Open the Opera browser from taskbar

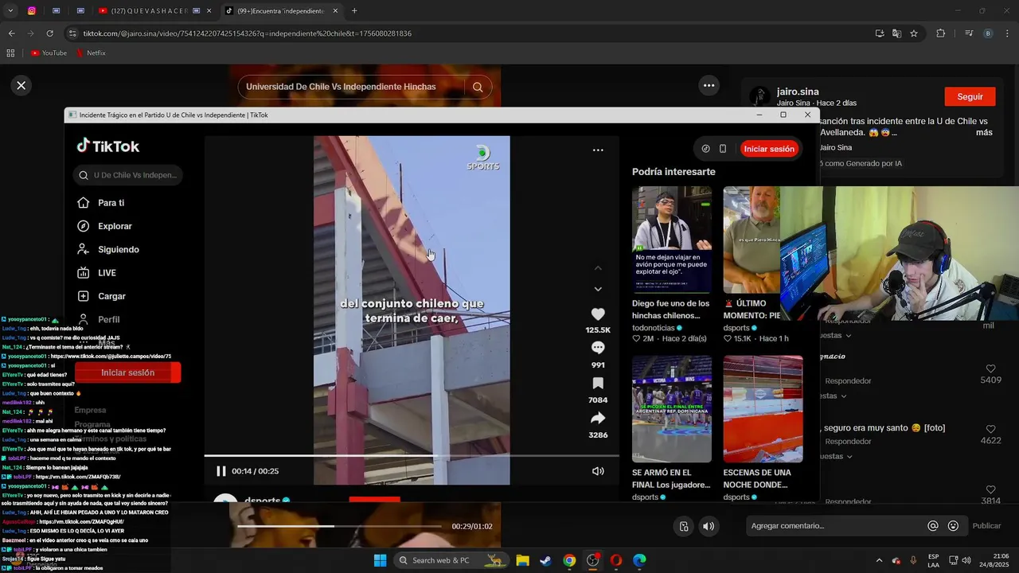click(615, 560)
